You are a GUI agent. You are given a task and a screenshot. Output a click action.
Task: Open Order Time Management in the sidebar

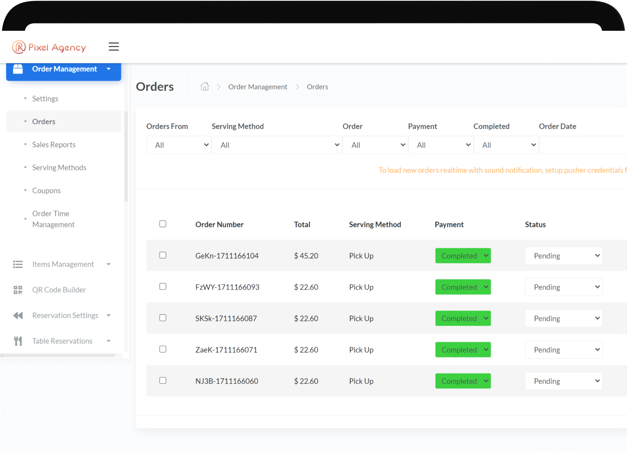[54, 219]
